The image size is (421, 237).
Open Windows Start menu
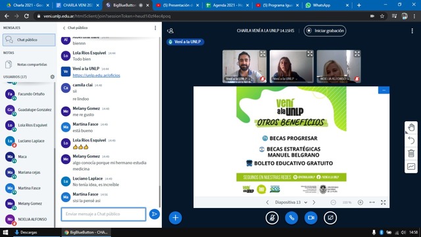5,232
